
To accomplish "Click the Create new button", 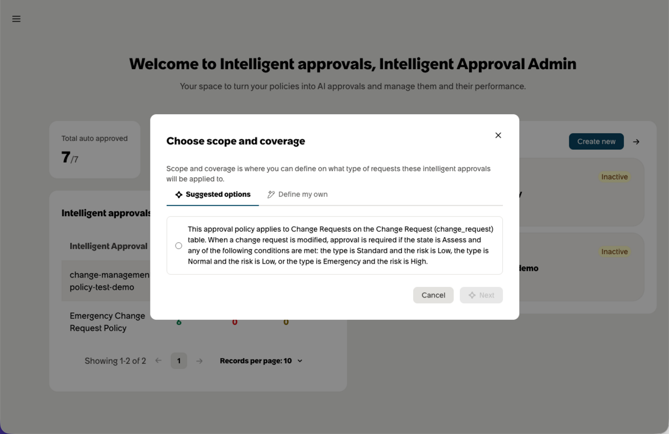I will point(596,142).
